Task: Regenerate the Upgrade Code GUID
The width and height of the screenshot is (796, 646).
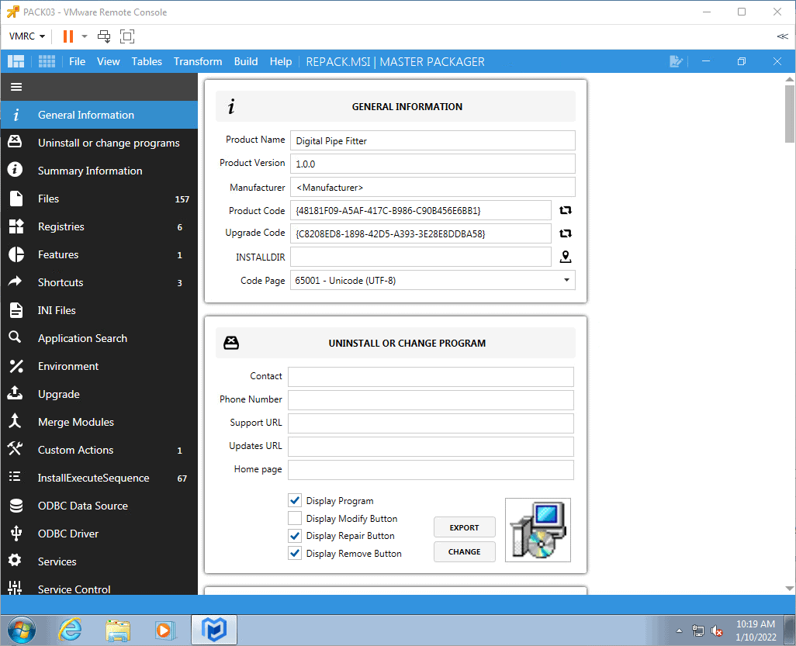Action: coord(566,233)
